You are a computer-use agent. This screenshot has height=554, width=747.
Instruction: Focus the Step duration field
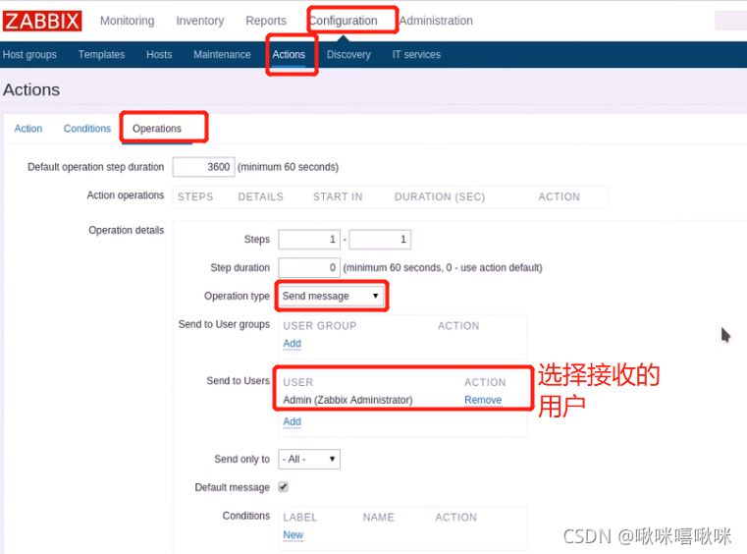tap(309, 267)
